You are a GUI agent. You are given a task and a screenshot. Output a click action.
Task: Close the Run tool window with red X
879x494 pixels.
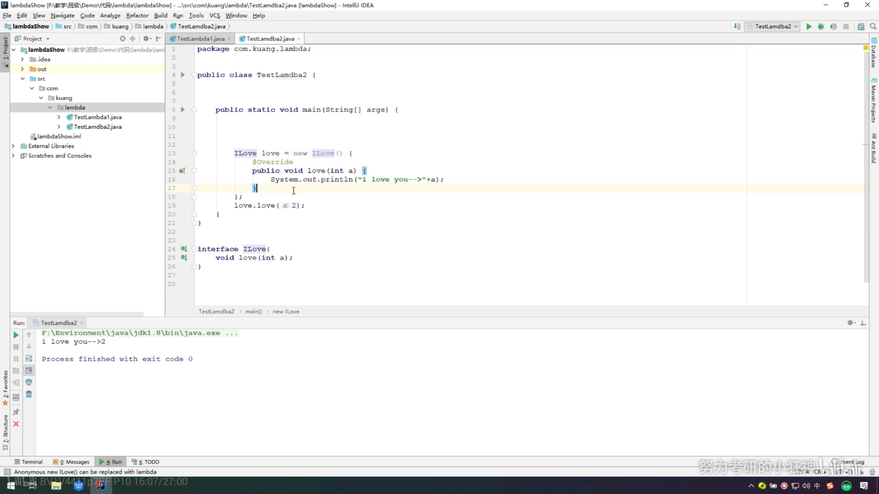[16, 424]
